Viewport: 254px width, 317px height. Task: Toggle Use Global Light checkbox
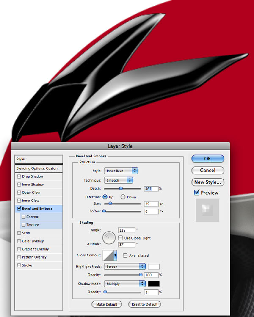120,238
